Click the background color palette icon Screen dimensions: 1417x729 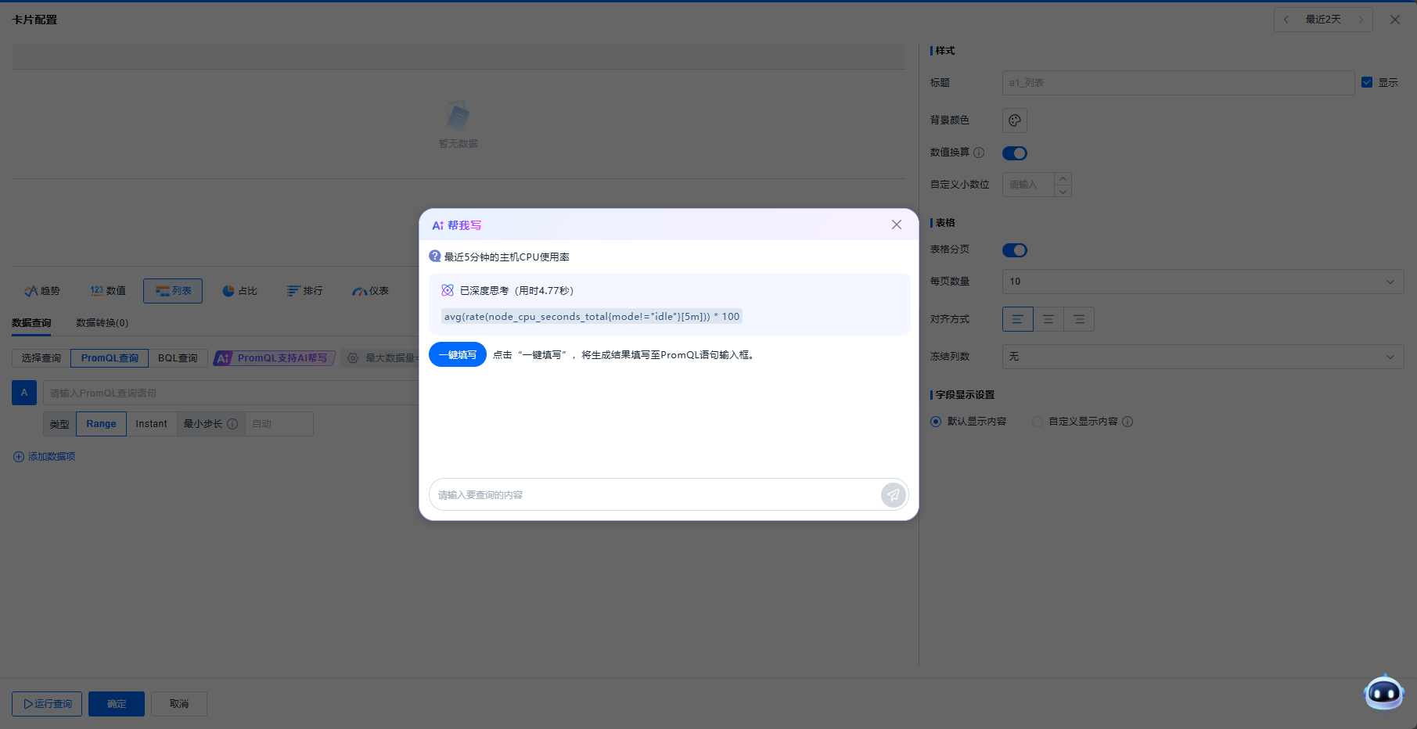point(1015,120)
